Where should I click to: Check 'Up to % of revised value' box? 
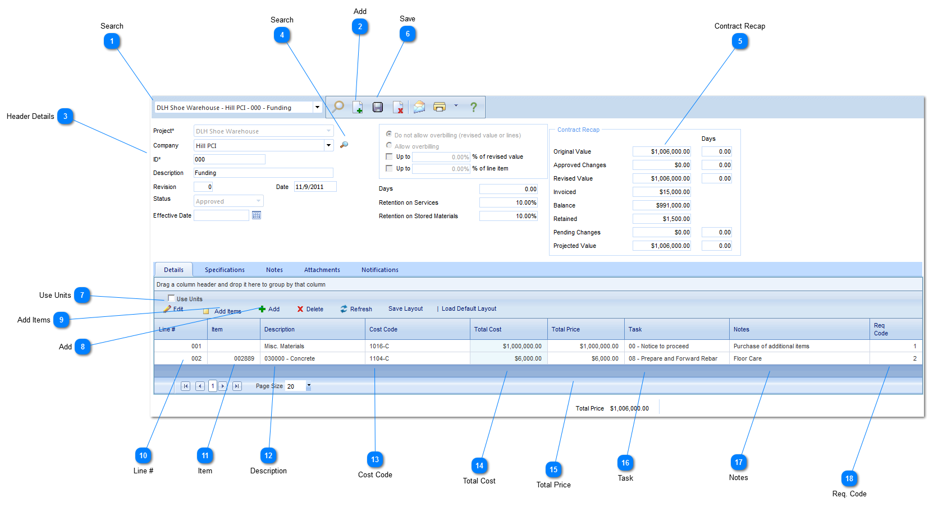pyautogui.click(x=389, y=156)
